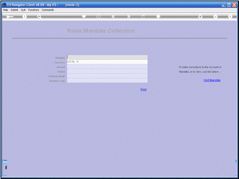239x179 pixels.
Task: Click into the Amount input field
Action: 107,67
